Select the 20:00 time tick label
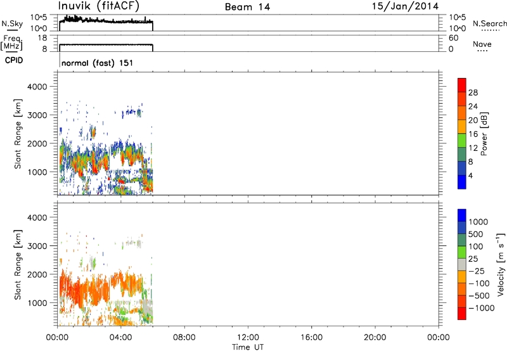 click(x=375, y=338)
